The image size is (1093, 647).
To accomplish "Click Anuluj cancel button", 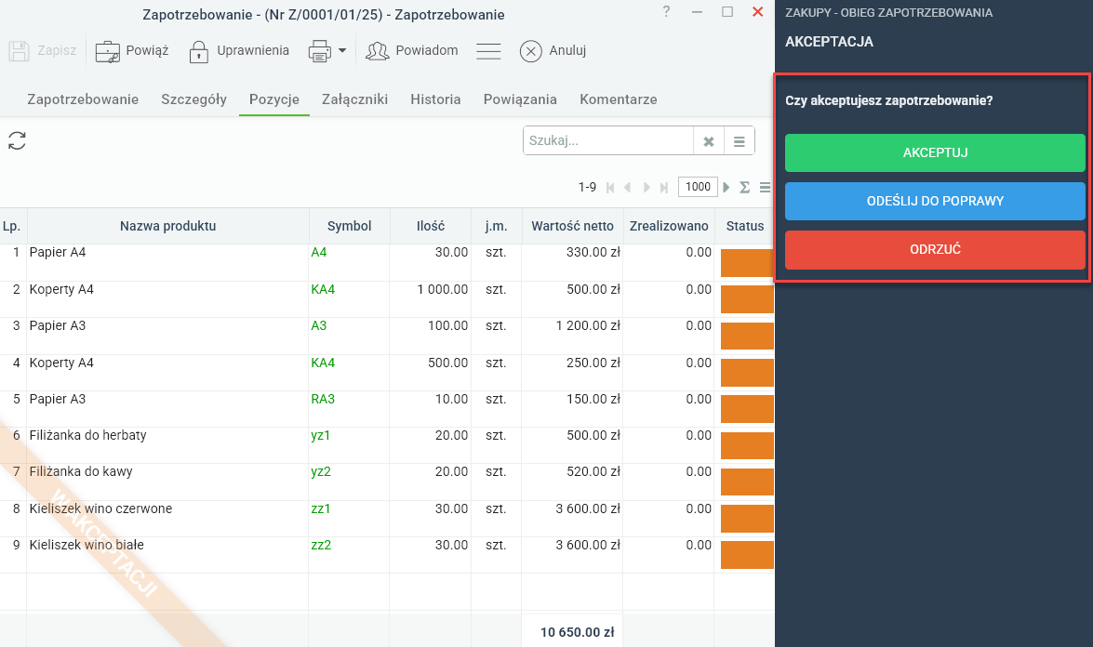I will tap(553, 51).
